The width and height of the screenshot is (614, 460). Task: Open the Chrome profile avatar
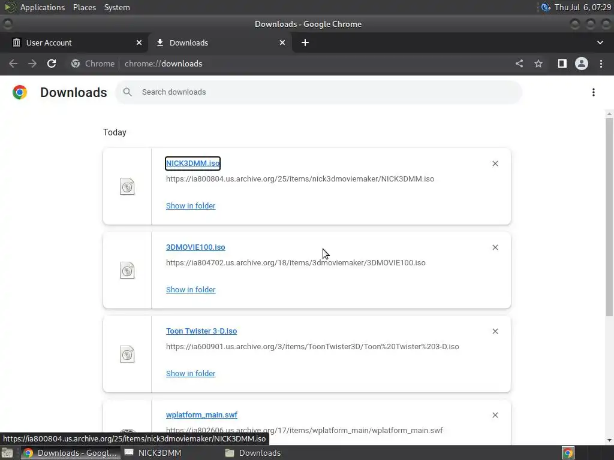582,63
